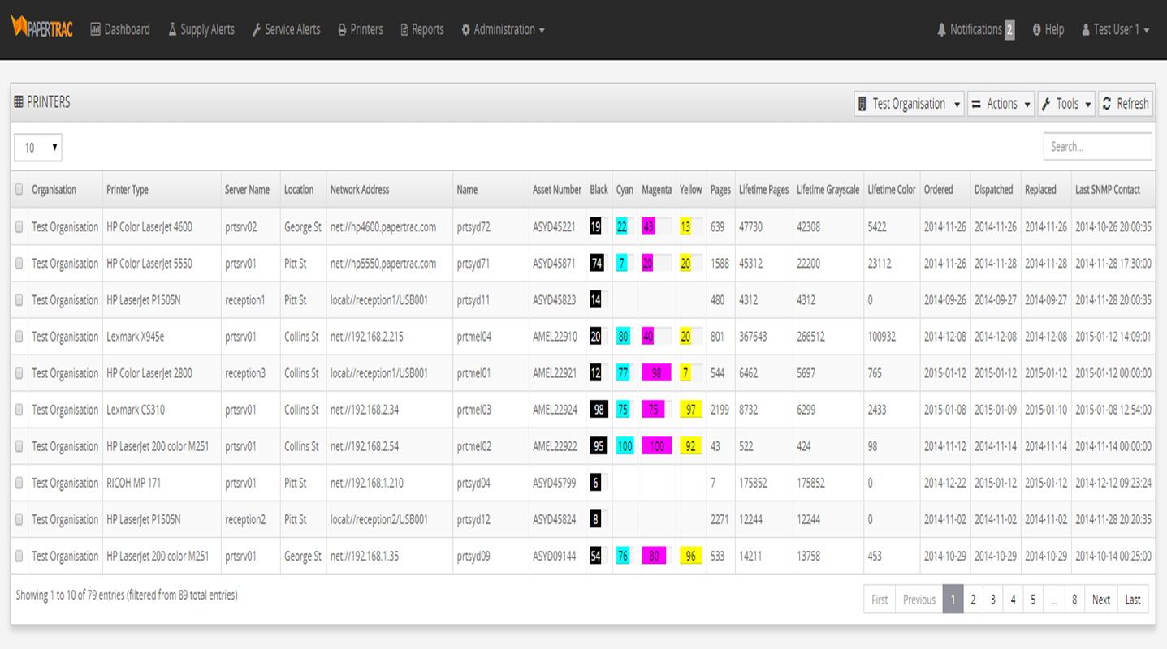Click the Supply Alerts flask icon

pyautogui.click(x=172, y=30)
